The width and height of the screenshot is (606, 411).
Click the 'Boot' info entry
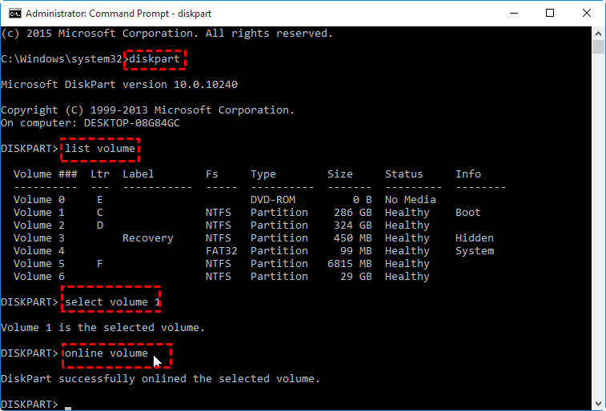click(468, 212)
